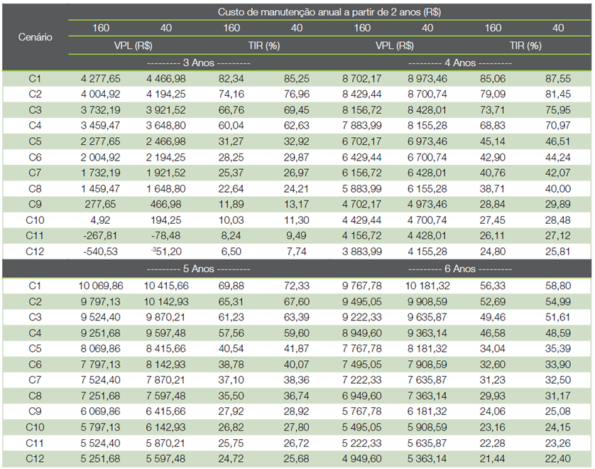Click the VPL value 5 251,68
Viewport: 595px width, 469px height.
(101, 459)
